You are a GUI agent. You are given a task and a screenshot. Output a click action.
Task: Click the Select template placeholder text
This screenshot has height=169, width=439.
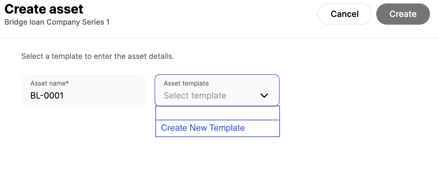[x=195, y=96]
